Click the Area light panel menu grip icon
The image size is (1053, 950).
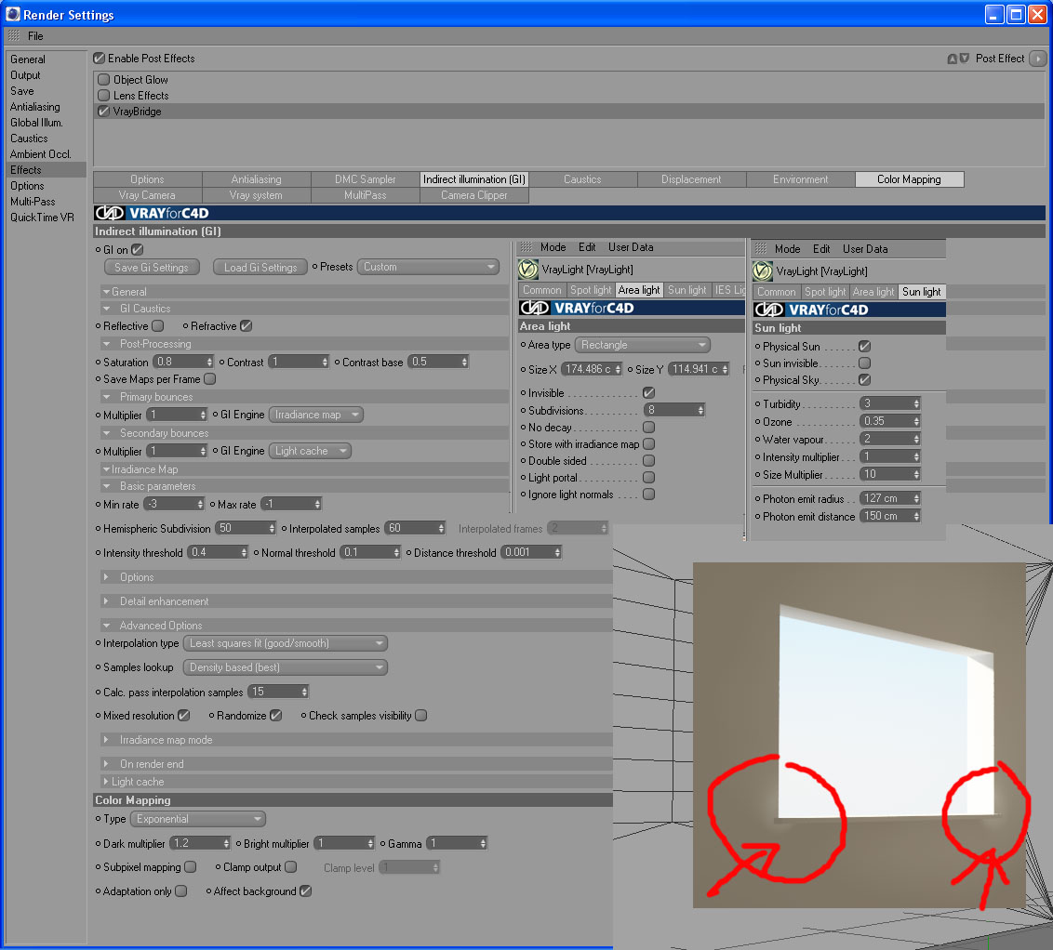click(526, 247)
